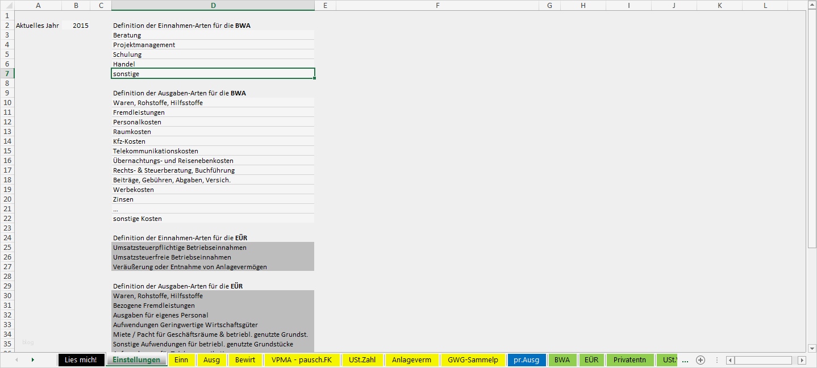
Task: Select 'Aufwendungen Geringwertige Wirtschaftsgüter' cell
Action: point(213,325)
